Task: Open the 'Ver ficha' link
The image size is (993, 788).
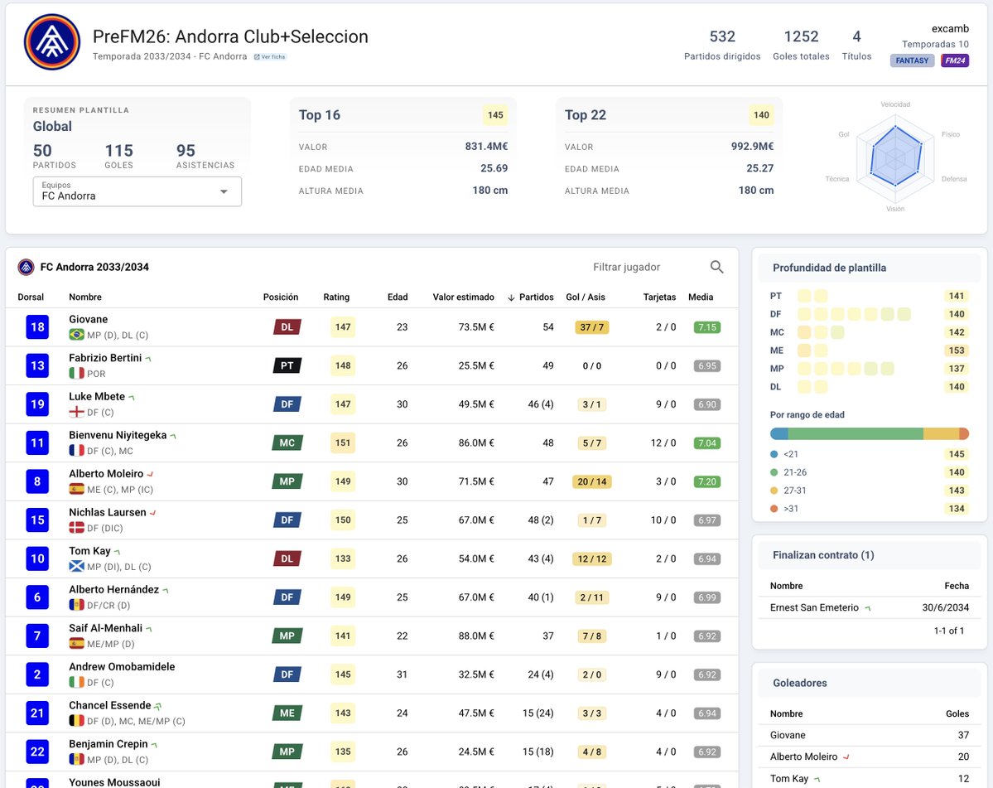Action: [270, 57]
